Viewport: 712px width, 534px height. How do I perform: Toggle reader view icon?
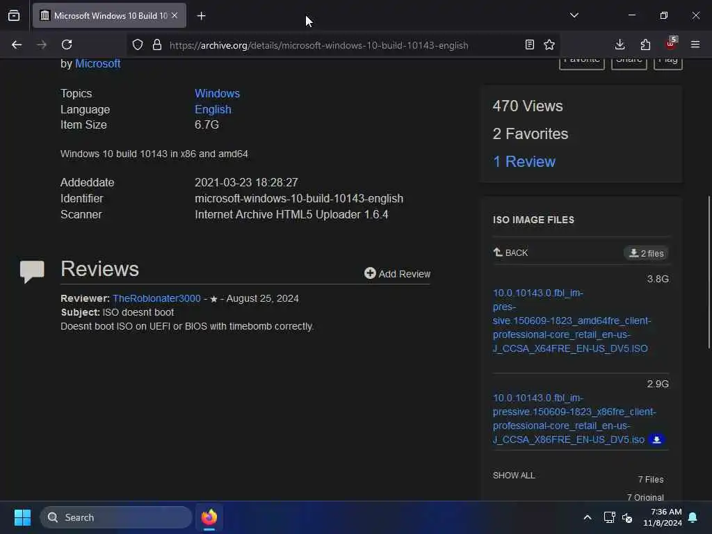529,44
